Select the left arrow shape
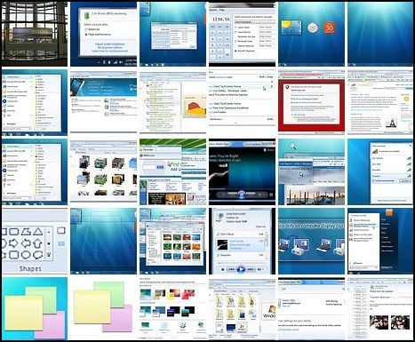Screen dimensions: 415x342 26,243
